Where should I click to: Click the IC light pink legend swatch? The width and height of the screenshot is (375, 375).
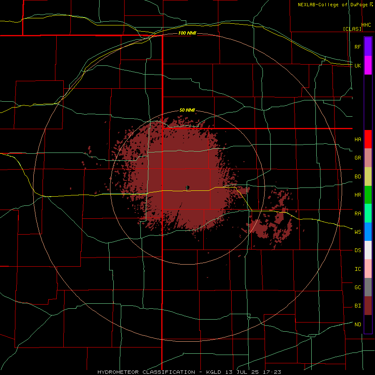click(368, 269)
